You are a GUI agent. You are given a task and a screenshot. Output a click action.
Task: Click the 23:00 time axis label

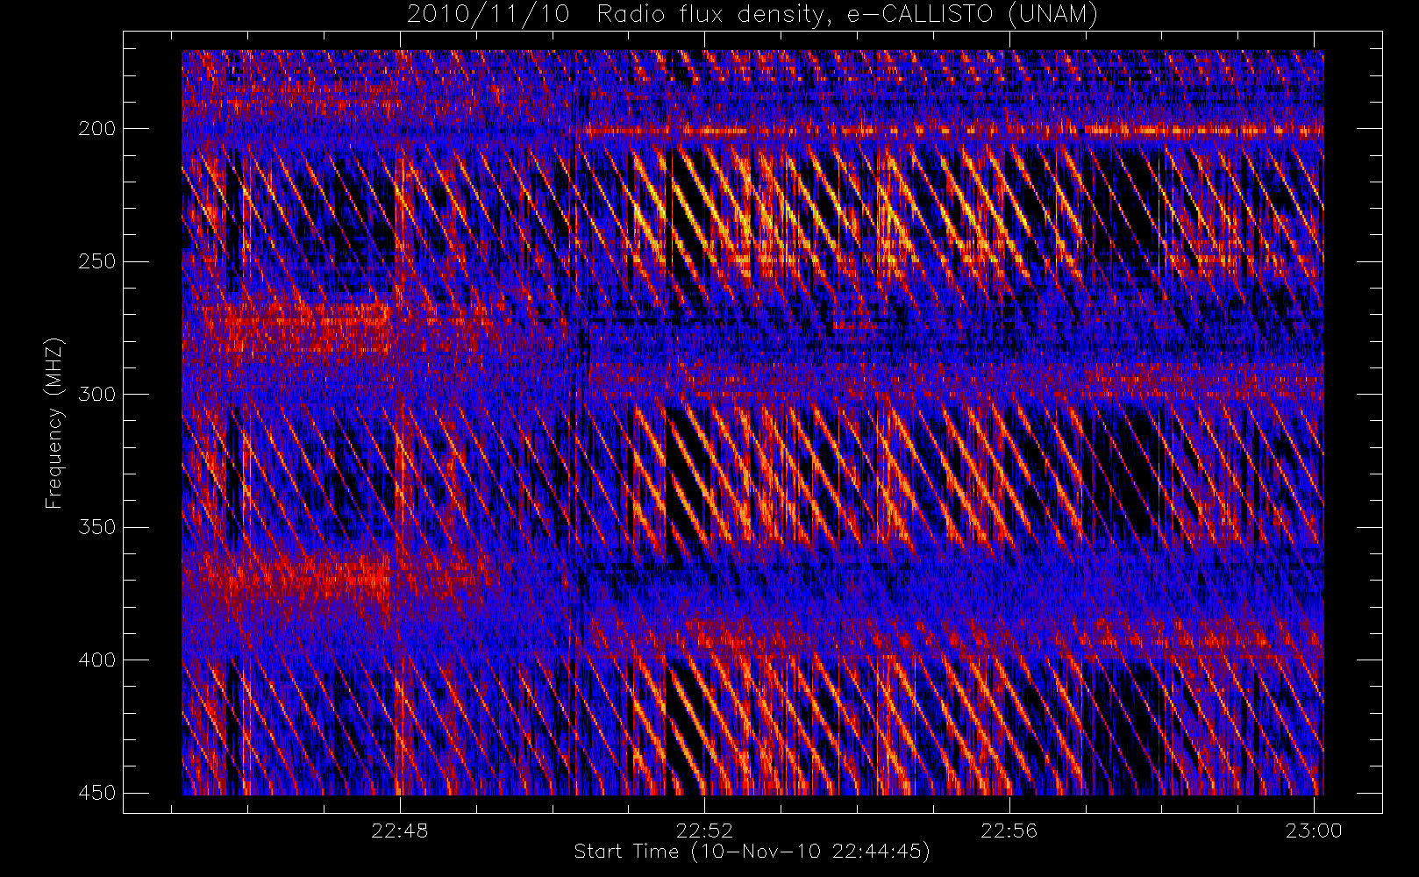(x=1314, y=831)
